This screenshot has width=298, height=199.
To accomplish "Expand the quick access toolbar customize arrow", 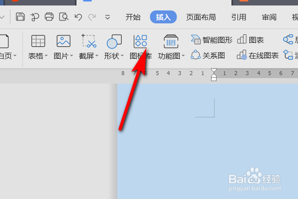I will pos(108,17).
